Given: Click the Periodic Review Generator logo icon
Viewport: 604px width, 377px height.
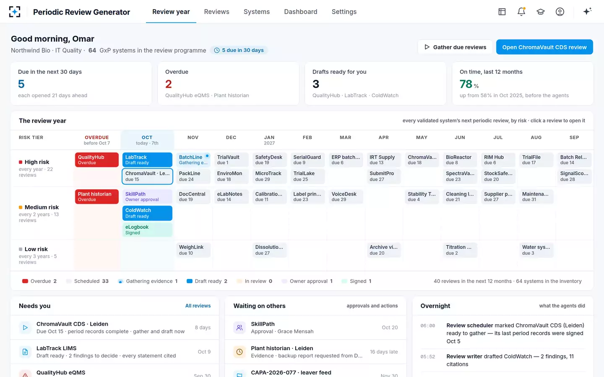Looking at the screenshot, I should 15,12.
